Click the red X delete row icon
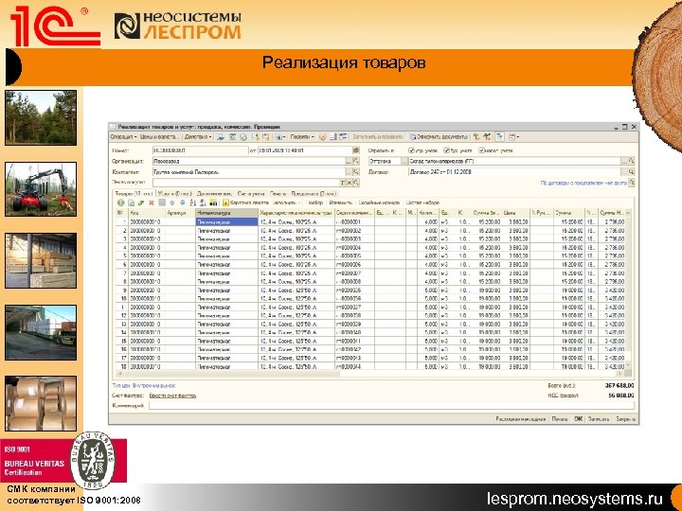682x511 pixels. click(x=152, y=203)
